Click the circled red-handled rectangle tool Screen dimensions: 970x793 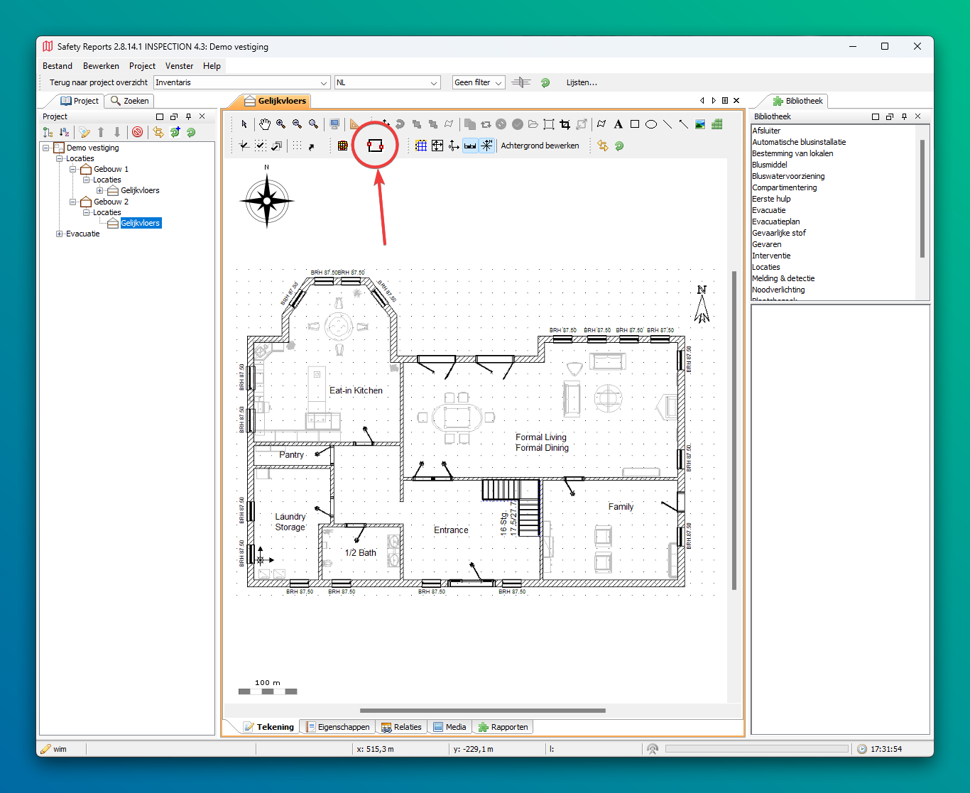click(375, 146)
